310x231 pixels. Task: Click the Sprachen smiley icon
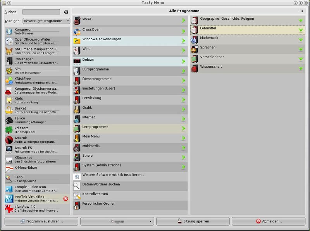(x=195, y=50)
